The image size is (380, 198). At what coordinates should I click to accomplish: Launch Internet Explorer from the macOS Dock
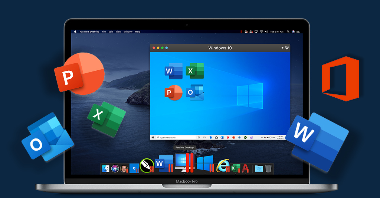223,165
